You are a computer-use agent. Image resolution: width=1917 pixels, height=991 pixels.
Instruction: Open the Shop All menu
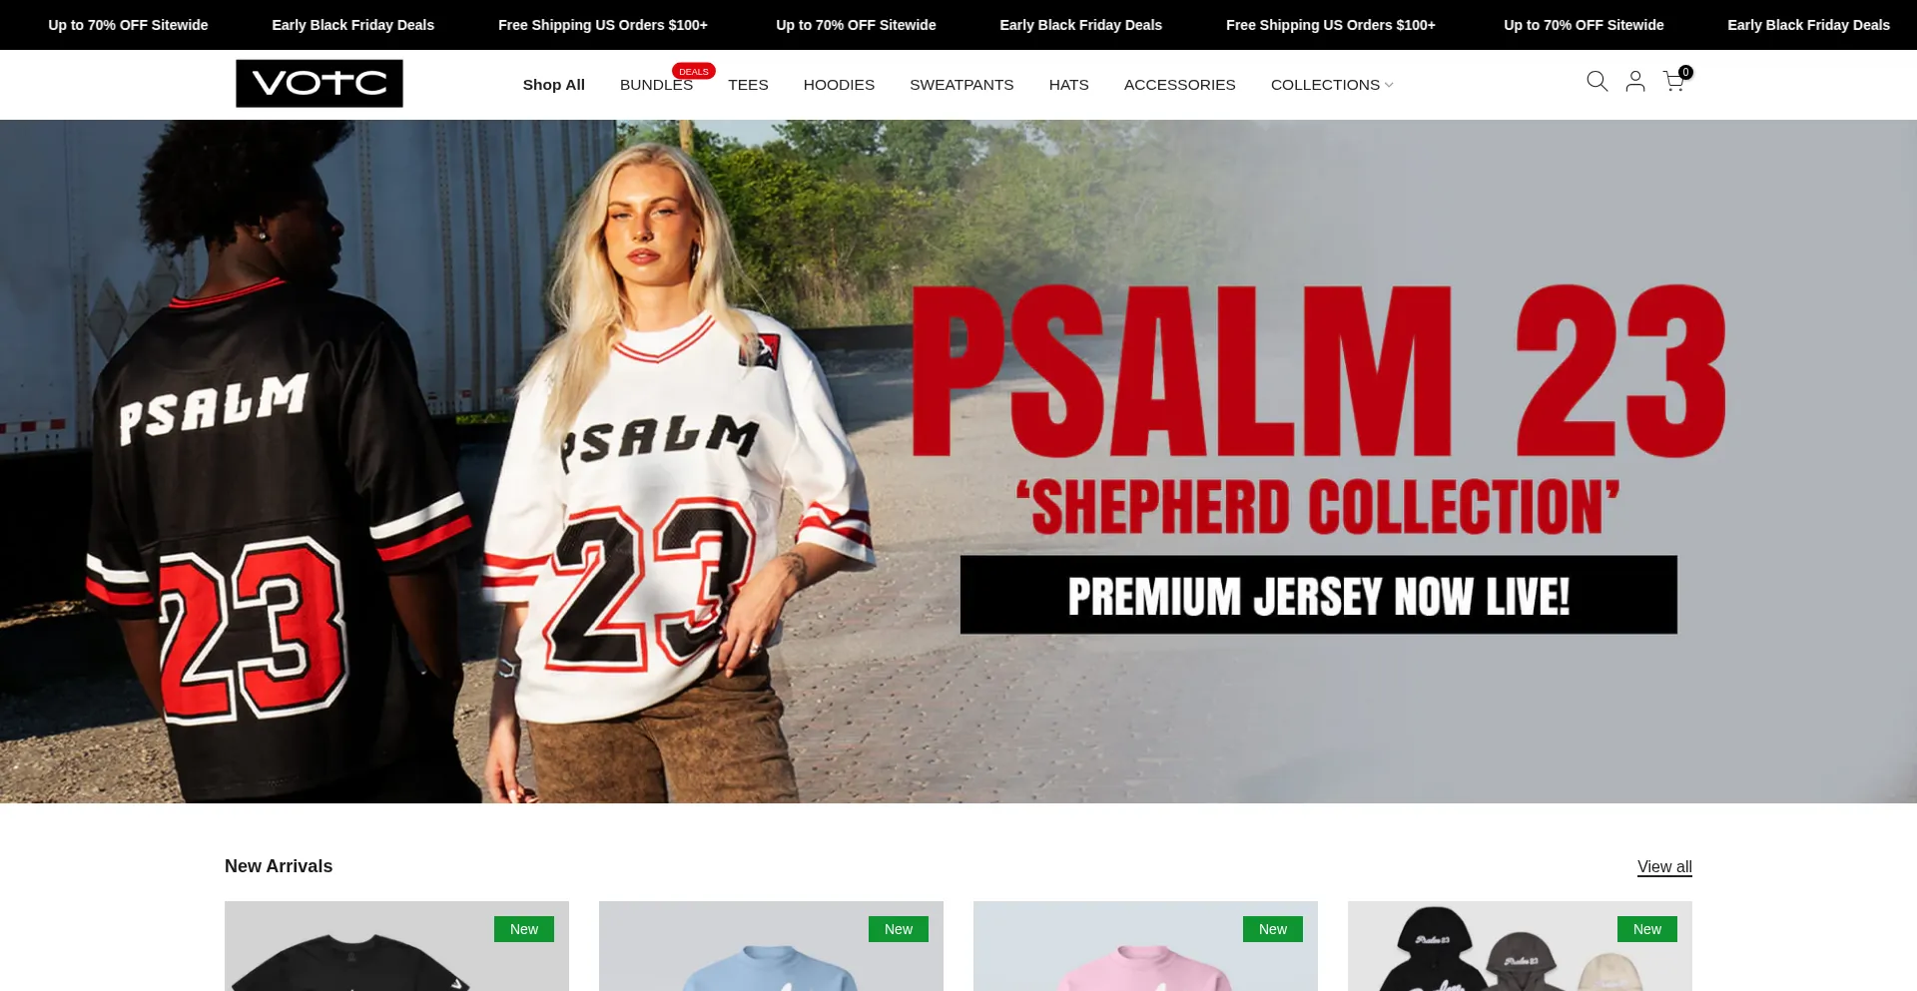pyautogui.click(x=554, y=85)
